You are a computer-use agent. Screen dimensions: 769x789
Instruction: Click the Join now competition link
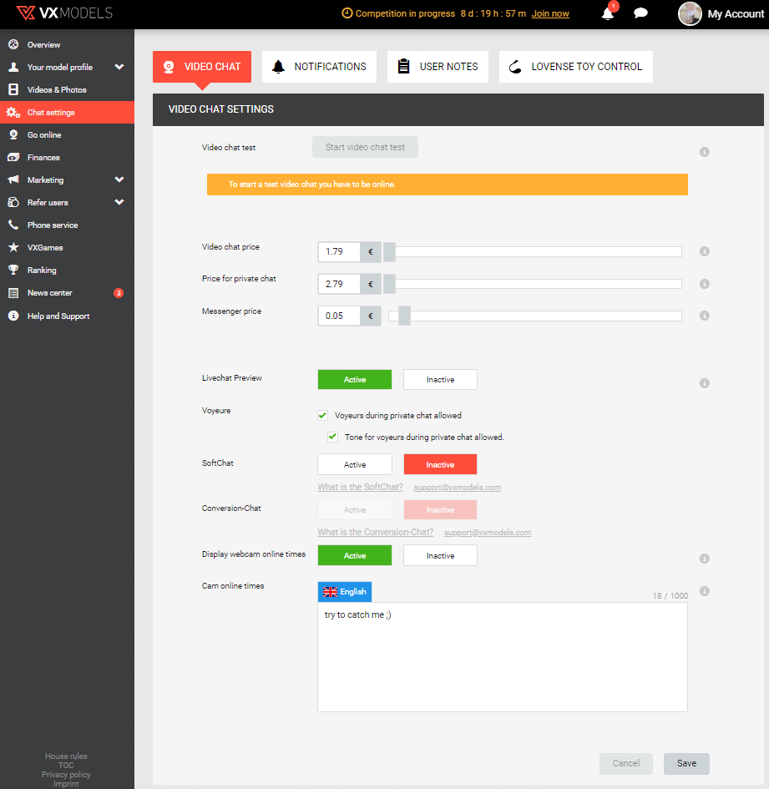550,14
